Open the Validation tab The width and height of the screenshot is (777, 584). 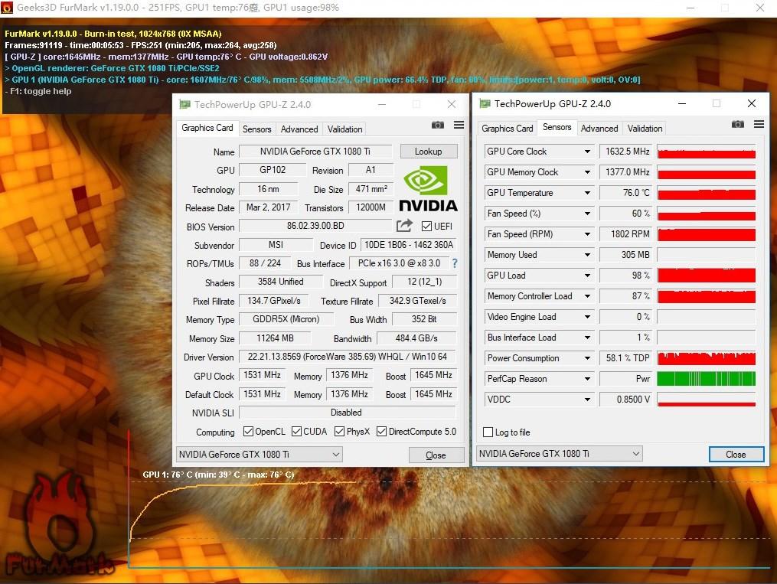point(344,129)
